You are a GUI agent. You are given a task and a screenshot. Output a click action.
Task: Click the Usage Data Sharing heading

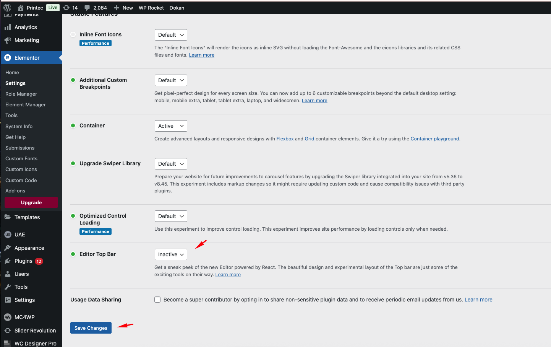click(96, 300)
